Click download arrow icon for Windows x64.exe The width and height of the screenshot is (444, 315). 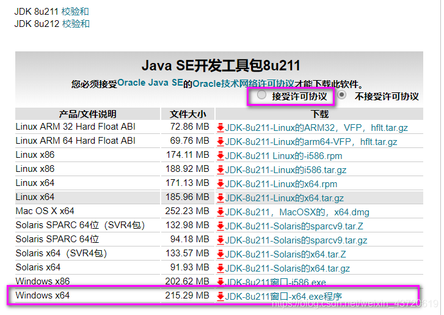(220, 297)
